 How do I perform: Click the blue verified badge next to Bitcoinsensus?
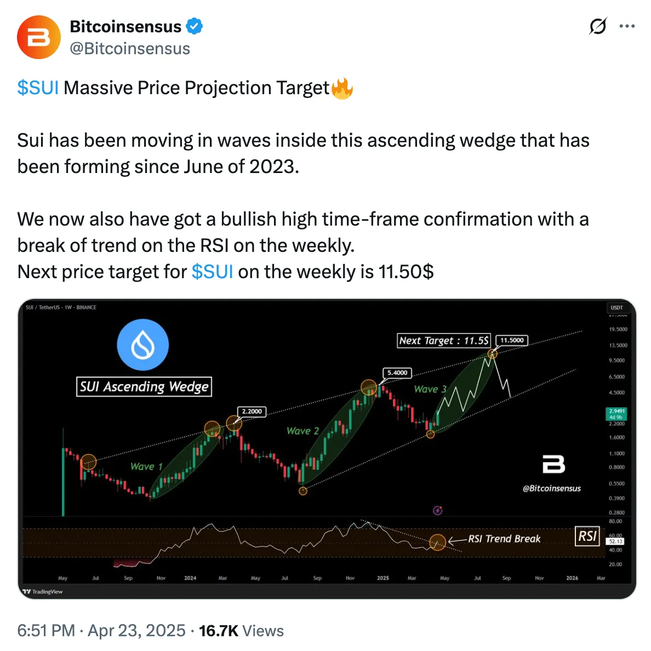click(x=195, y=26)
